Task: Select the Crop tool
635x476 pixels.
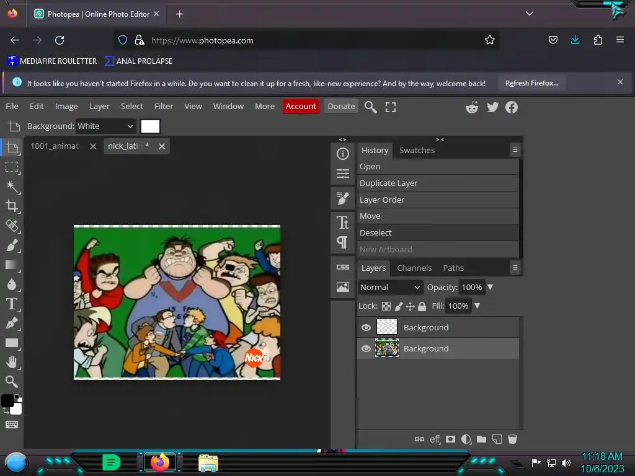Action: [12, 206]
